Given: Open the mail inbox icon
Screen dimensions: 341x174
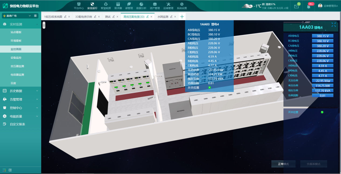Looking at the screenshot, I should point(296,6).
